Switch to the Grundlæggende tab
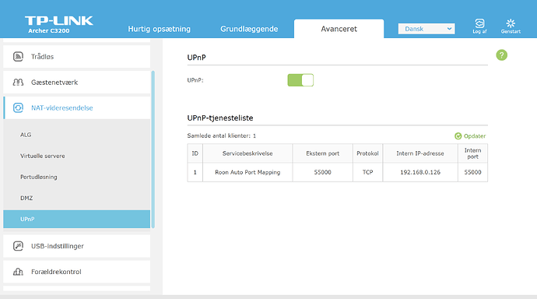 (249, 29)
